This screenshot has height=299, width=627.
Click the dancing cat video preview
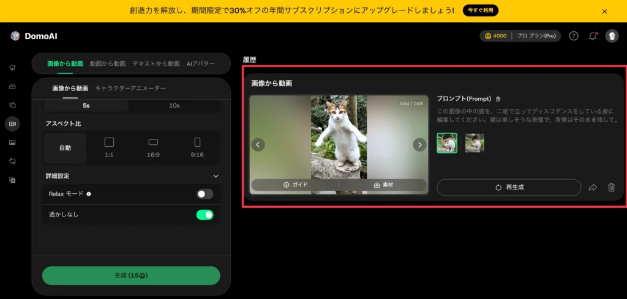point(339,144)
